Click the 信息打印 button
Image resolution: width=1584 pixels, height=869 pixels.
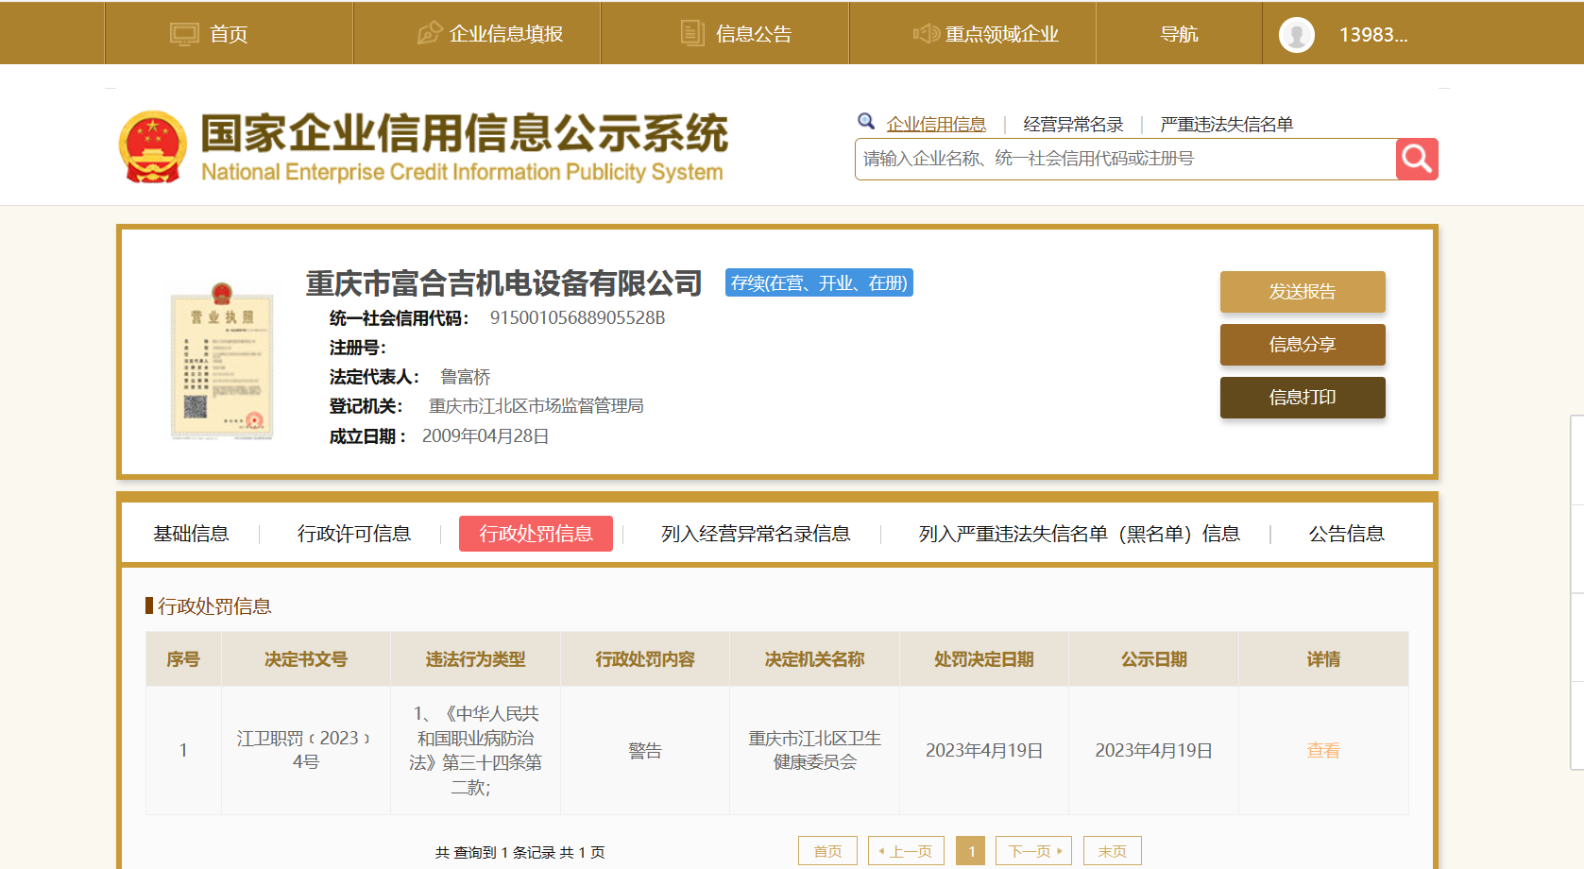coord(1303,398)
